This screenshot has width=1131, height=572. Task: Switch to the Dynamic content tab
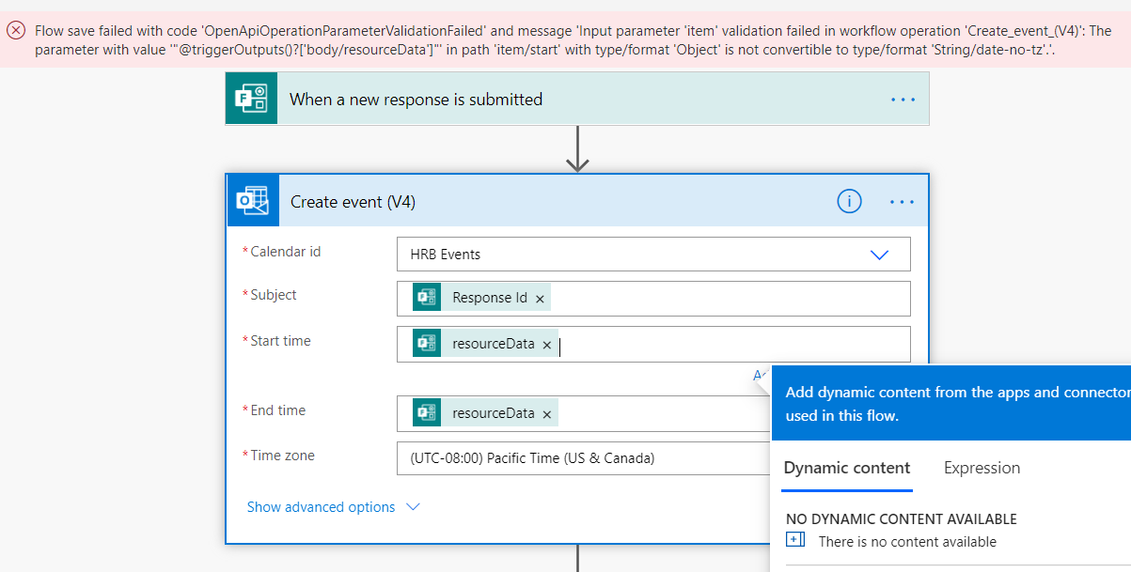tap(847, 468)
